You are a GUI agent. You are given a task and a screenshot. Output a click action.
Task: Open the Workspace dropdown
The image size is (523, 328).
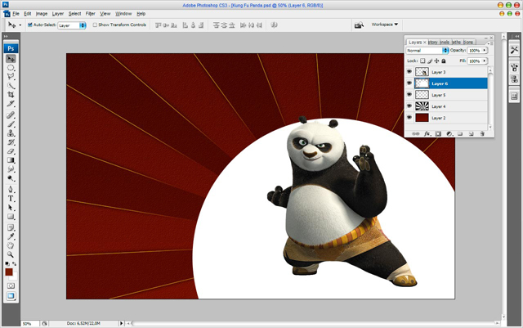click(385, 25)
